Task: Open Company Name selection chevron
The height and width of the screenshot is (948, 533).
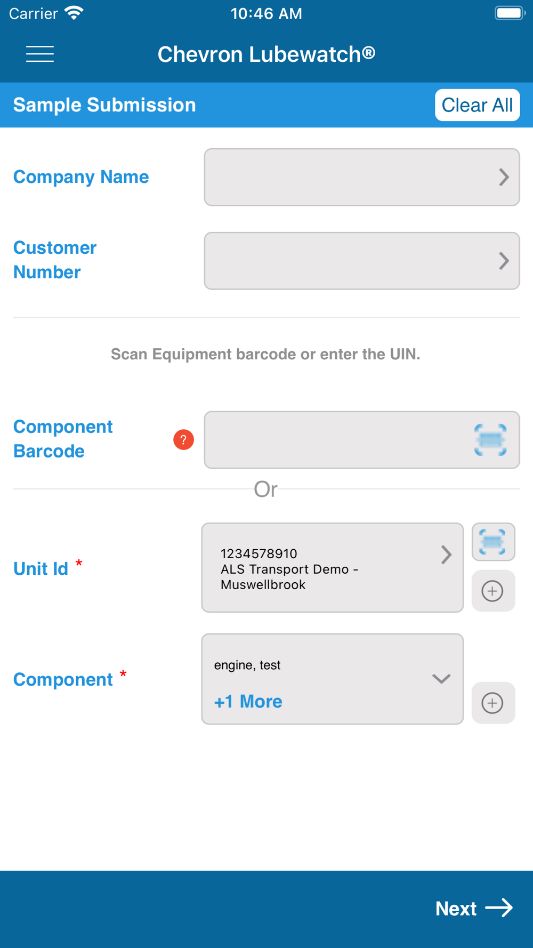Action: tap(504, 177)
